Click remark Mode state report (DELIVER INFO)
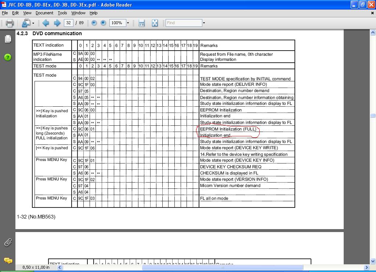 click(x=233, y=85)
